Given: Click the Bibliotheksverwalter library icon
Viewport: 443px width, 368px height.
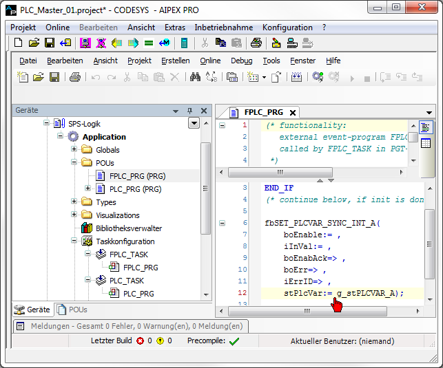Looking at the screenshot, I should tap(87, 228).
